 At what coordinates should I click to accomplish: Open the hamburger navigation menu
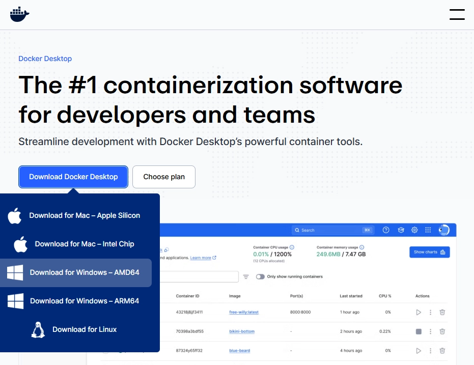click(x=457, y=14)
